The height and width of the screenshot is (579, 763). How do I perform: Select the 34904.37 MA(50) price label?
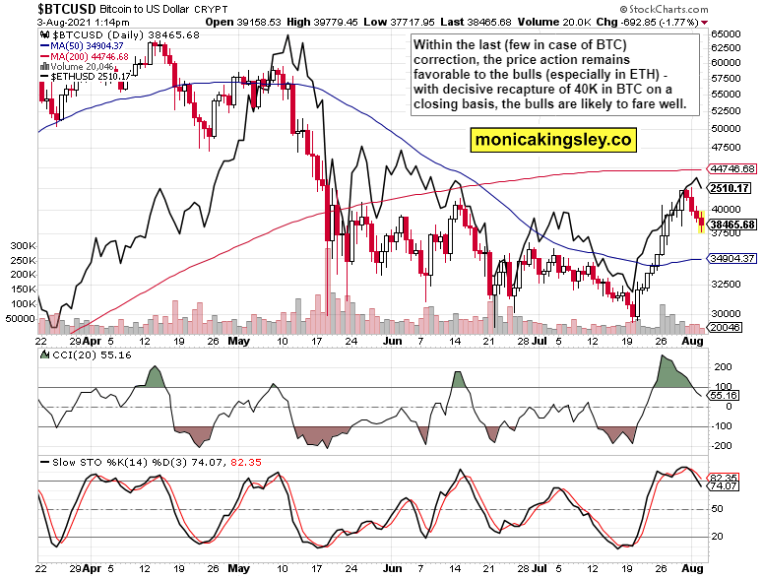pyautogui.click(x=732, y=258)
